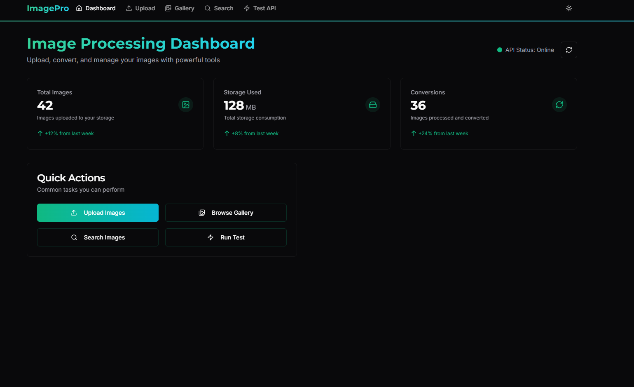Click 'Common tasks you can perform' text
634x387 pixels.
pyautogui.click(x=81, y=190)
